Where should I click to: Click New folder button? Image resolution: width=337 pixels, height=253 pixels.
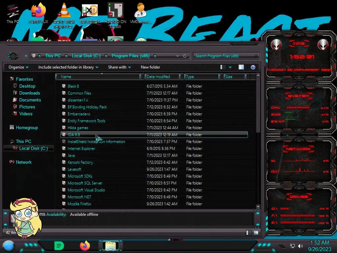click(150, 67)
